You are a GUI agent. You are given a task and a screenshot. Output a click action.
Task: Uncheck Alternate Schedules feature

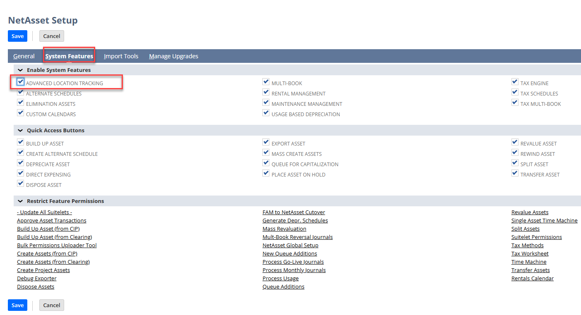point(20,92)
